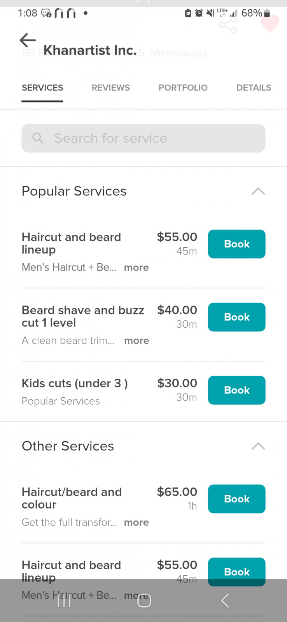
Task: Book the $40.00 beard shave and buzz cut
Action: coord(236,317)
